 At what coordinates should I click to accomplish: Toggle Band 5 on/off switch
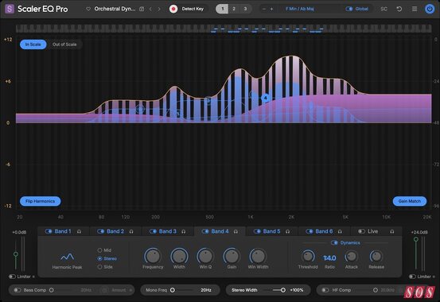257,231
